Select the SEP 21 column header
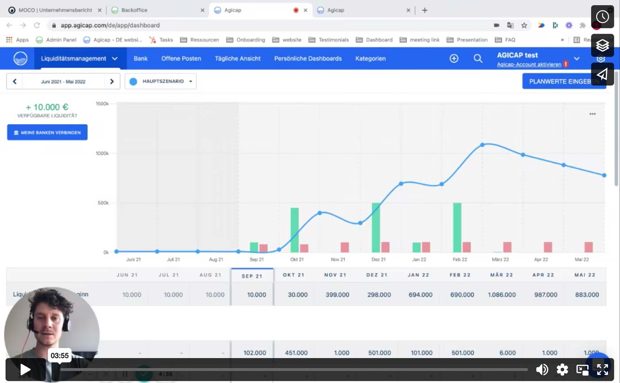 point(252,275)
